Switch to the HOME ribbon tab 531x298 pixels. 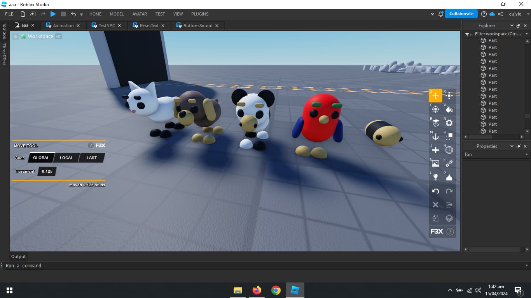click(95, 14)
